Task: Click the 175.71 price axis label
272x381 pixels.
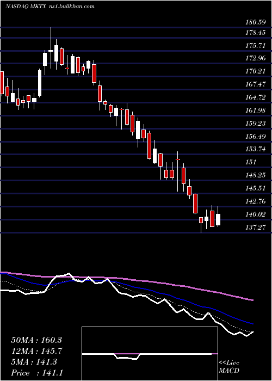Action: pos(255,45)
